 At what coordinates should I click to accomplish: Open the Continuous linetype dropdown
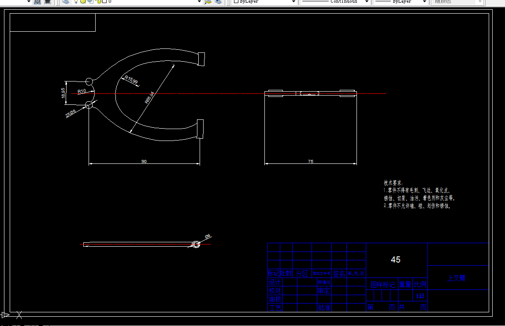(367, 2)
